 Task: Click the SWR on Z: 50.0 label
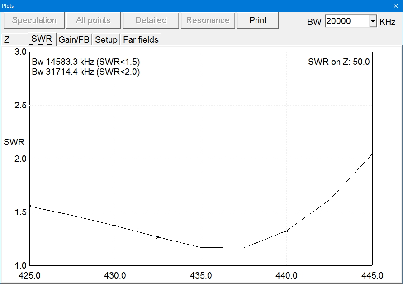pos(339,62)
